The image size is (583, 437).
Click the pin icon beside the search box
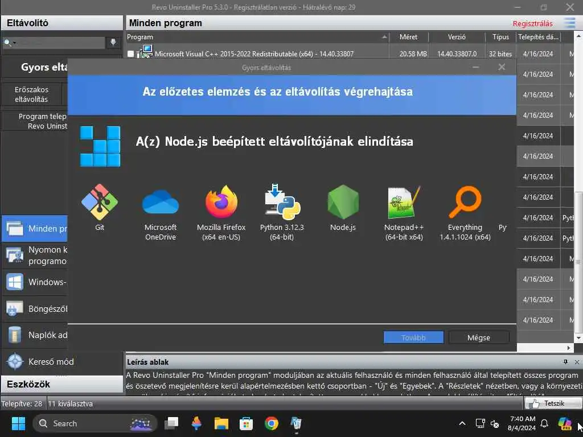[x=113, y=42]
